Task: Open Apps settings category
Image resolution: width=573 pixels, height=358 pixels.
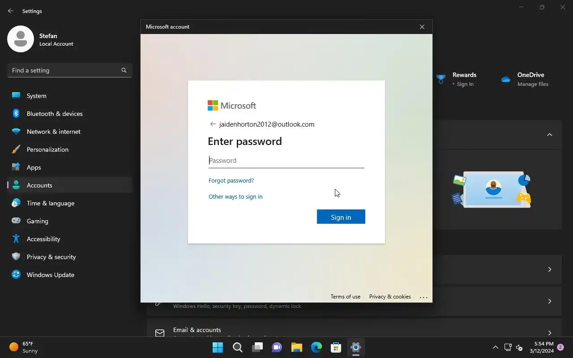Action: pyautogui.click(x=70, y=167)
